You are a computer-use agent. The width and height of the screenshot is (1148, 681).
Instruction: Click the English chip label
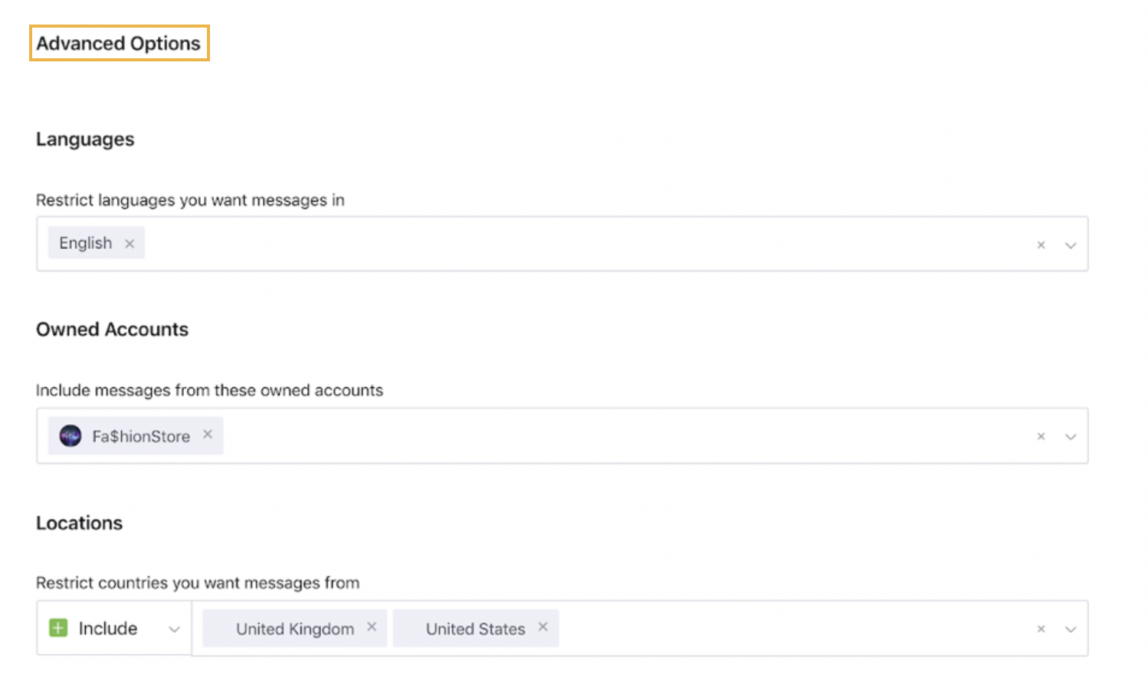click(x=85, y=243)
